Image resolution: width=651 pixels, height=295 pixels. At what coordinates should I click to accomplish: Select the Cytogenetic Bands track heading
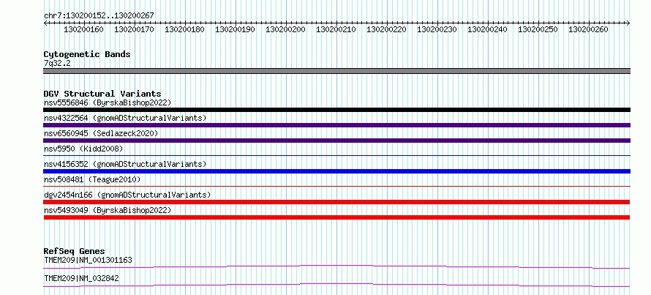87,54
